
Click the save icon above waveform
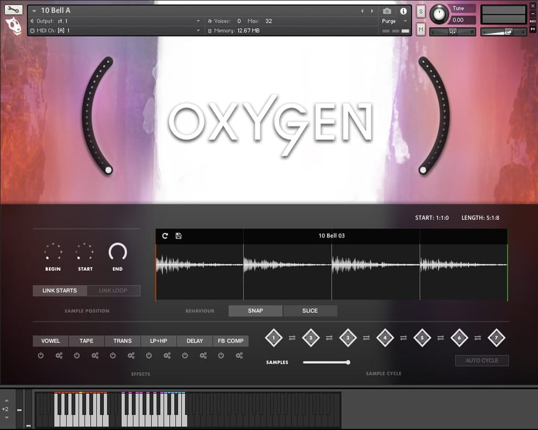coord(178,236)
